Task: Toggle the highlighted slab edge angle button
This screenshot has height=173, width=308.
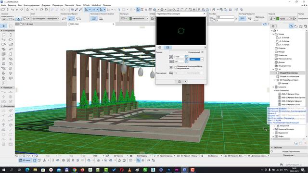Action: tap(243, 18)
